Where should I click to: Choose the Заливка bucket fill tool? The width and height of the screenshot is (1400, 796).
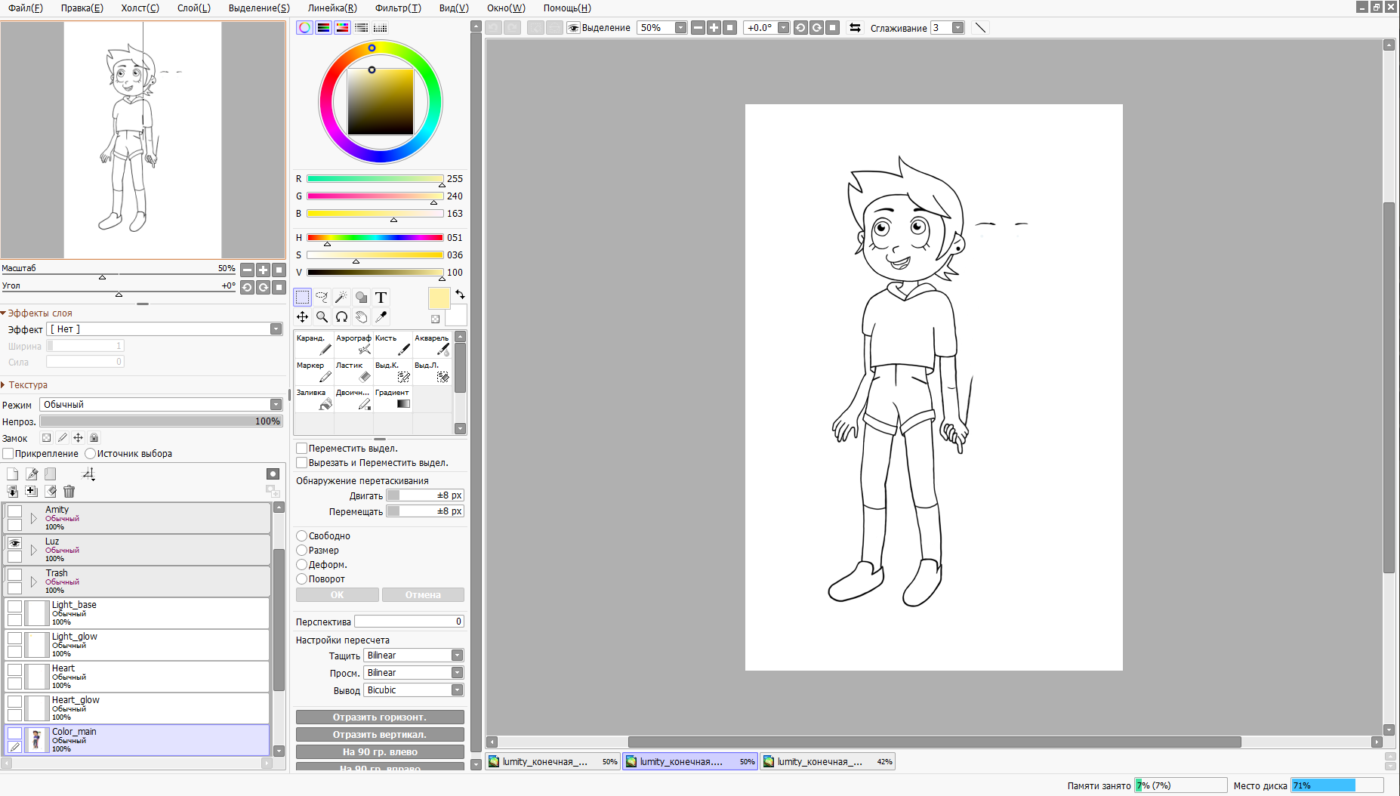314,399
